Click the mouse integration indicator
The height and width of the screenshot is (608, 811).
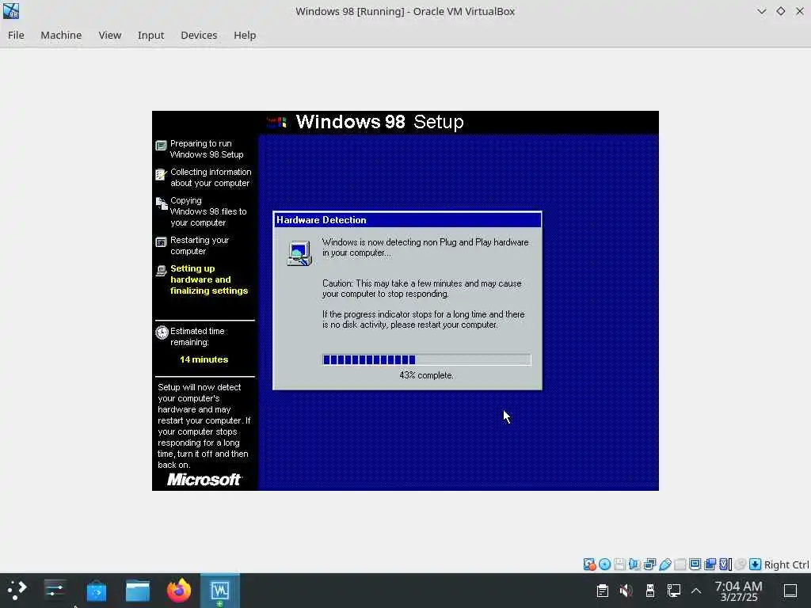741,564
